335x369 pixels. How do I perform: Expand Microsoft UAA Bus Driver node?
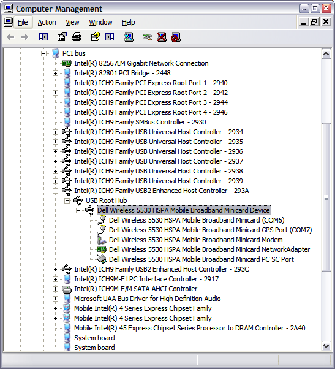click(55, 299)
